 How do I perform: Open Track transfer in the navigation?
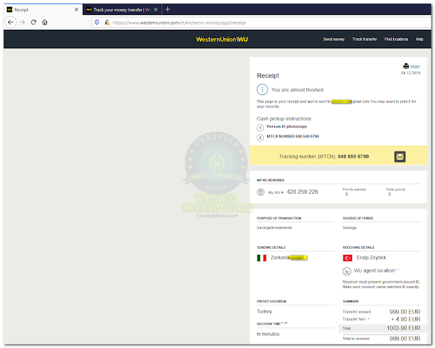[364, 39]
